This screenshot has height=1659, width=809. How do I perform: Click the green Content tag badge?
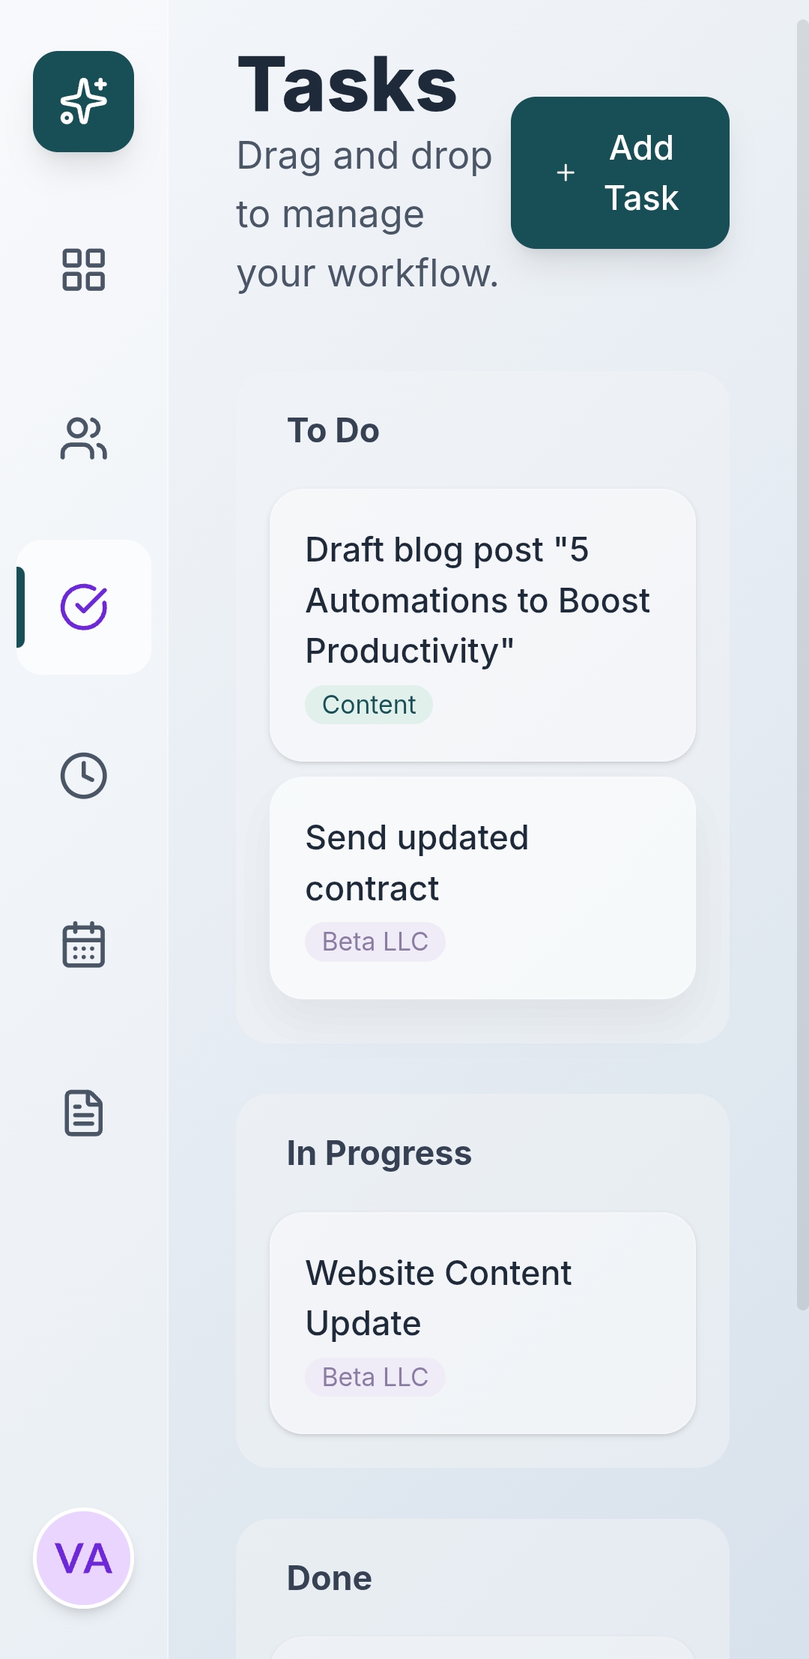[x=369, y=704]
